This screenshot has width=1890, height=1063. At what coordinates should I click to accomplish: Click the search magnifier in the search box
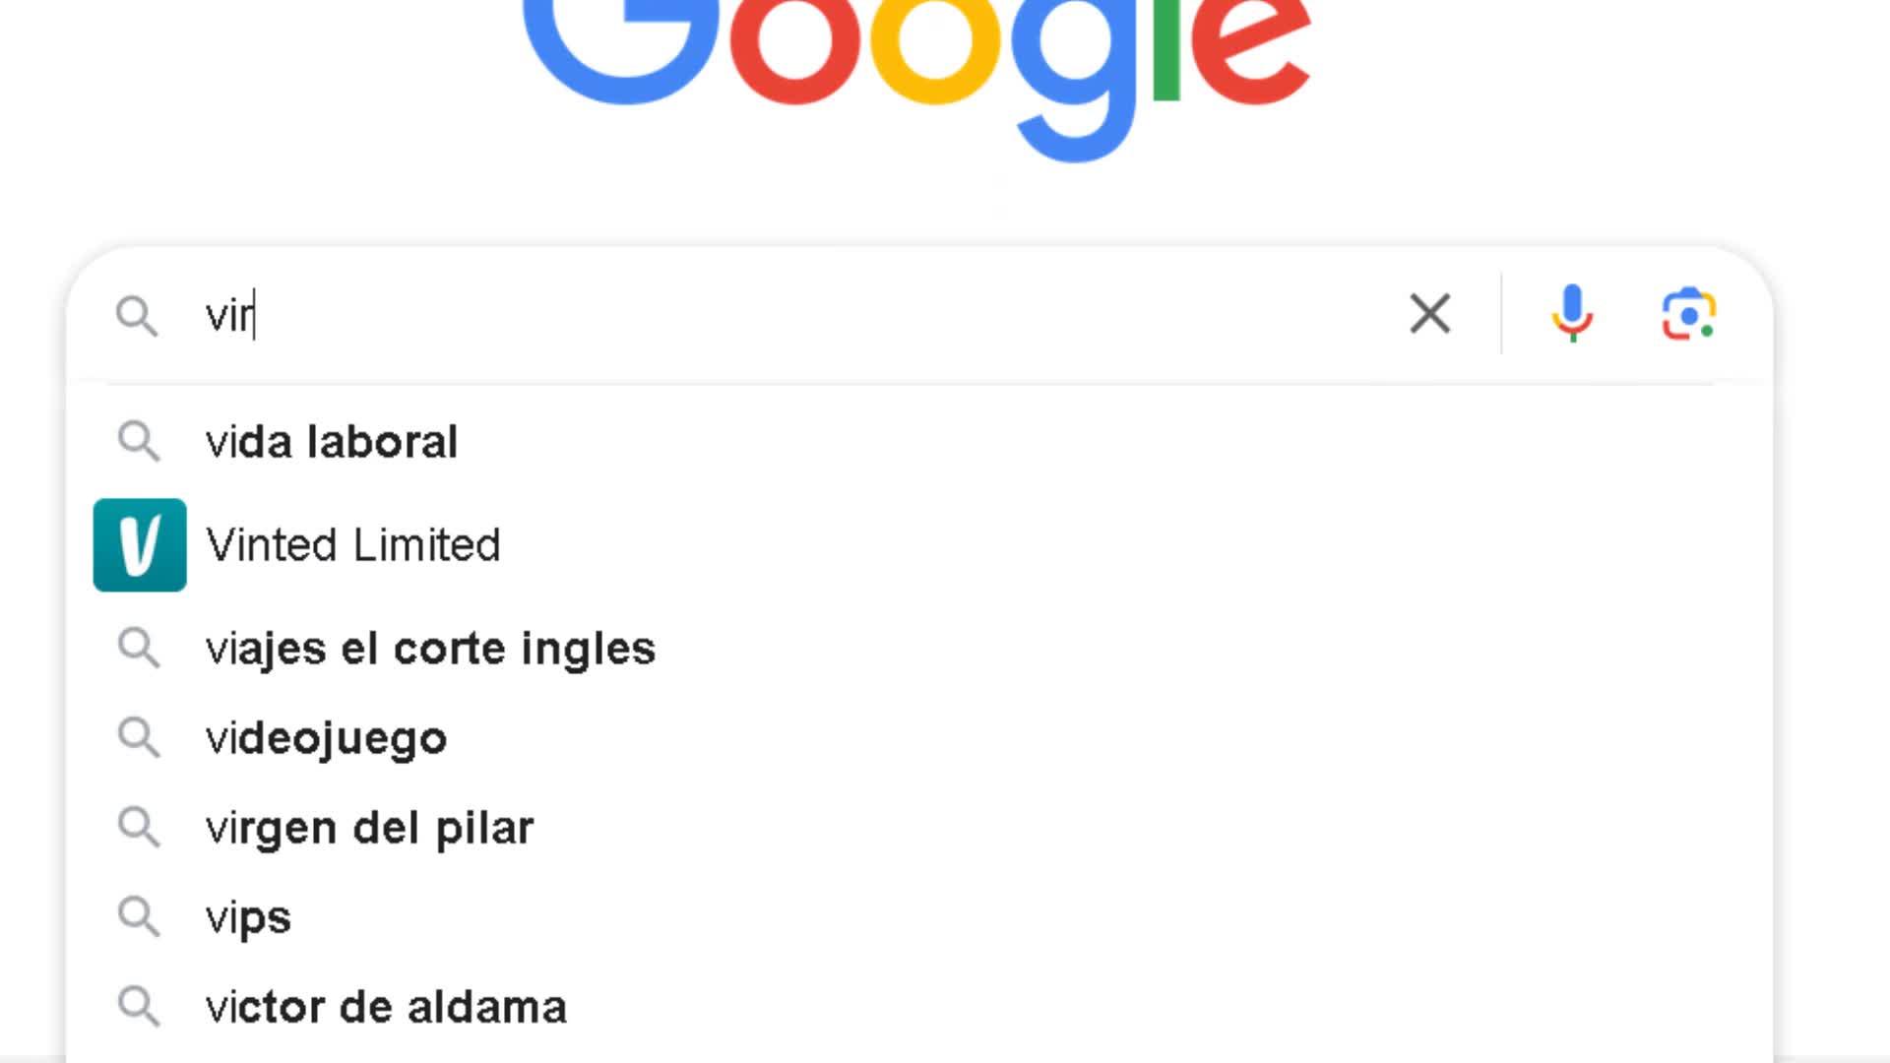(x=137, y=316)
